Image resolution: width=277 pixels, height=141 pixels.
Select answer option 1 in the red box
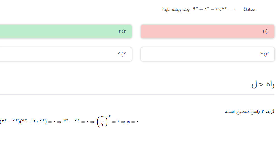pyautogui.click(x=207, y=31)
